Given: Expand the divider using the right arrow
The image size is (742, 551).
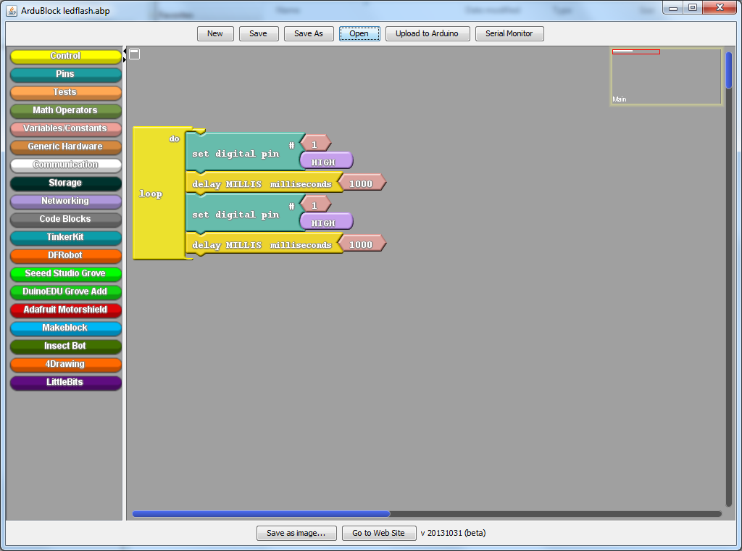Looking at the screenshot, I should pyautogui.click(x=125, y=59).
